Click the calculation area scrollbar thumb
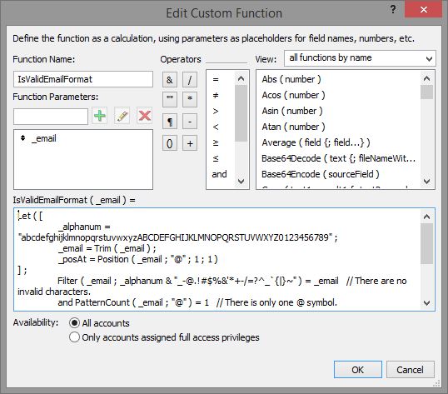 [x=427, y=244]
